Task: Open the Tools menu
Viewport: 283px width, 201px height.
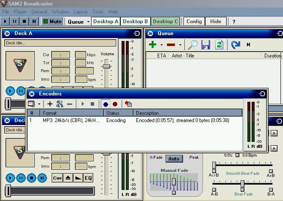Action: pos(98,12)
